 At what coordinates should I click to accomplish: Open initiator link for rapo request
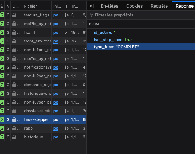click(57, 129)
